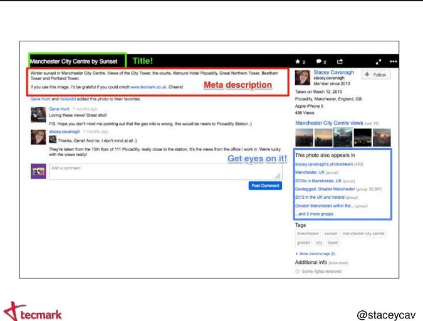Click Stacey Cavanagh's profile avatar by Follow
Screen dimensions: 423x321
pos(303,78)
